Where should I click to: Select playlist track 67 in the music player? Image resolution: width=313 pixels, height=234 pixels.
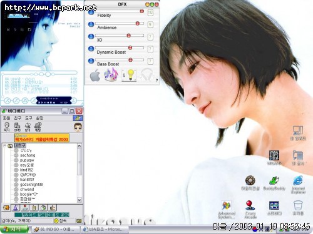[41, 89]
